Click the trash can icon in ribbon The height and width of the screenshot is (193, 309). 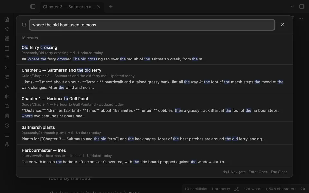(x=7, y=116)
